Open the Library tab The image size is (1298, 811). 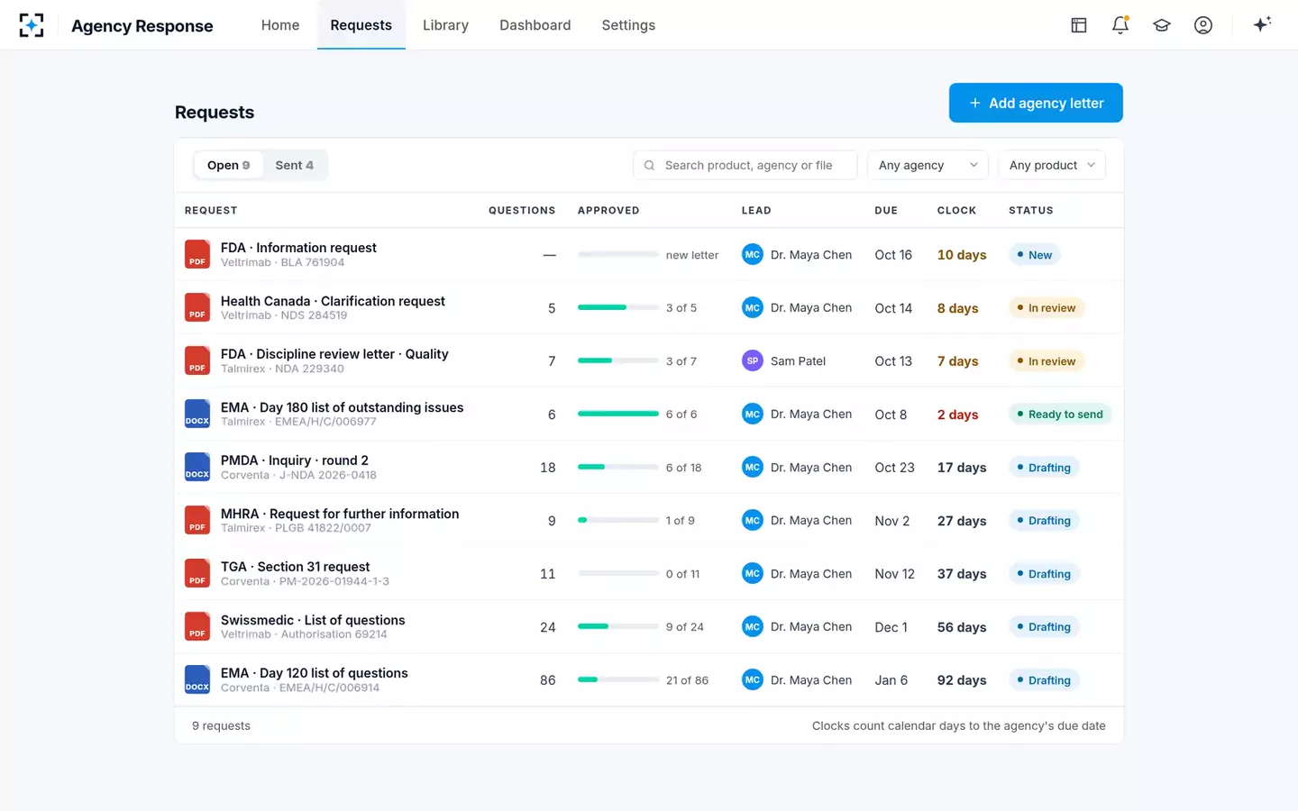pyautogui.click(x=445, y=25)
